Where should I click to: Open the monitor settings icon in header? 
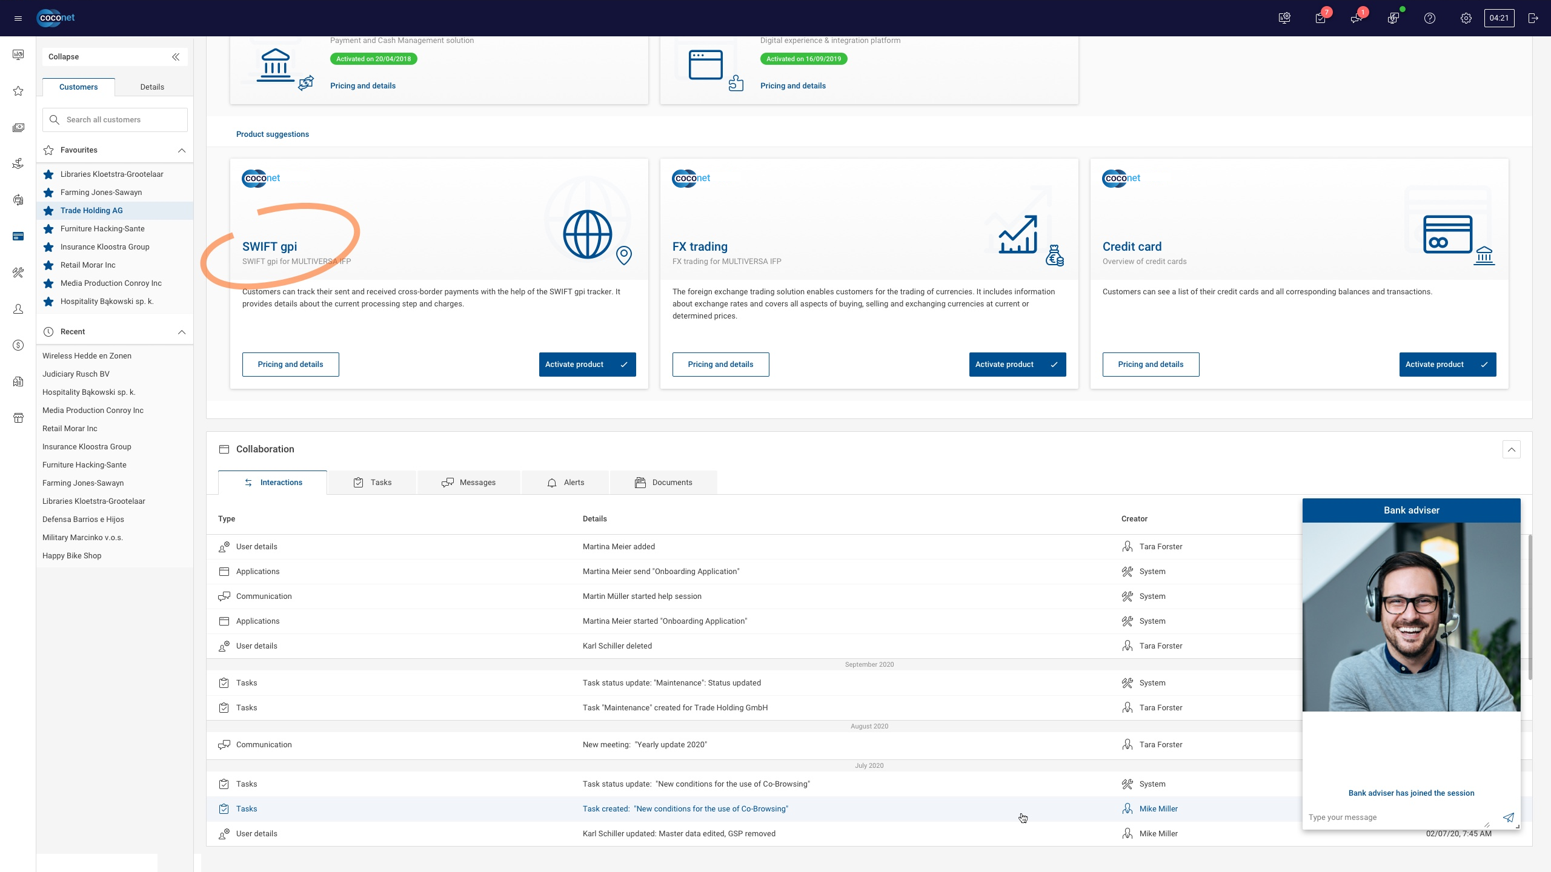[1284, 18]
